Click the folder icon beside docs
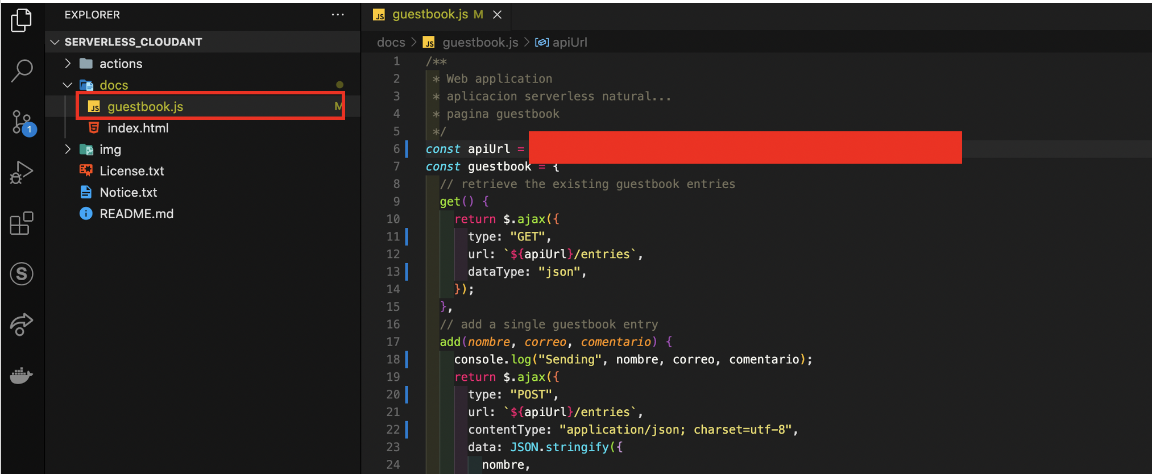1152x474 pixels. pos(86,85)
